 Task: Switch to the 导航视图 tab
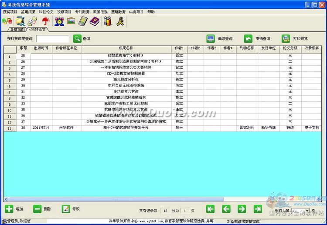(17, 30)
